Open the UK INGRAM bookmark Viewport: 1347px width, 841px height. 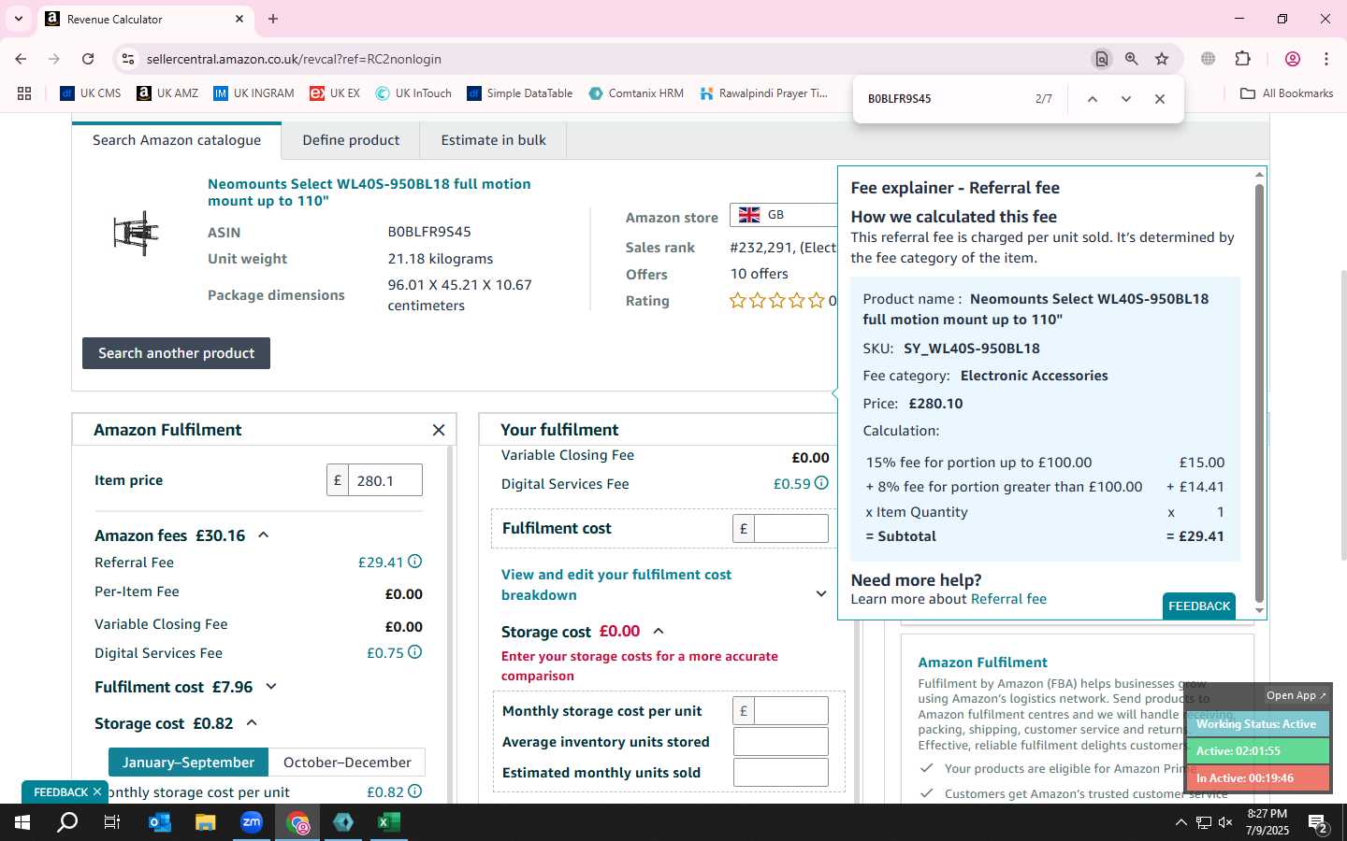click(253, 93)
